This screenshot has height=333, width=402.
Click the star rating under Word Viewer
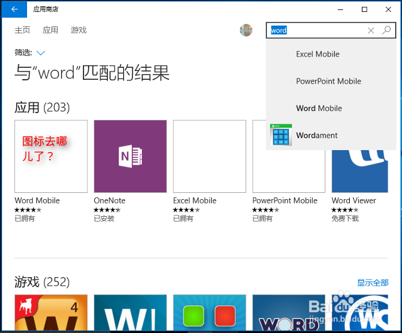[345, 210]
